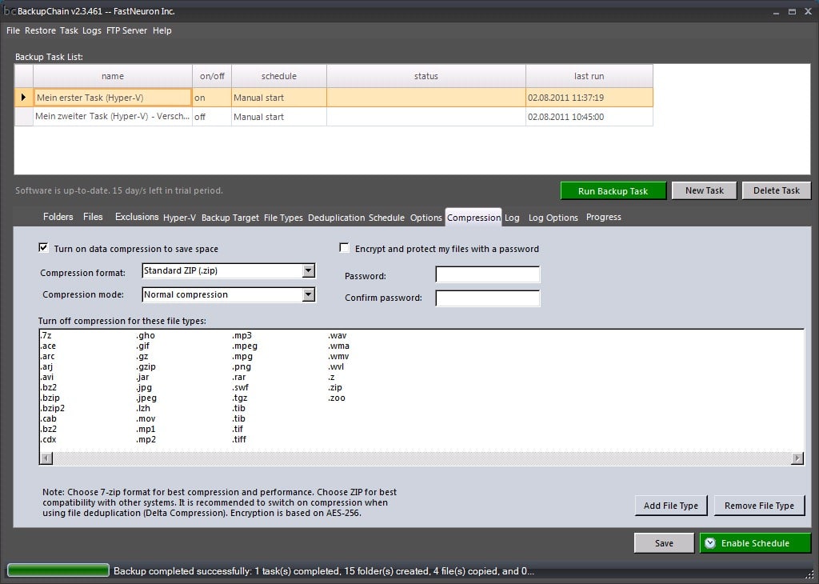819x584 pixels.
Task: Create a task with New Task button
Action: pos(704,190)
